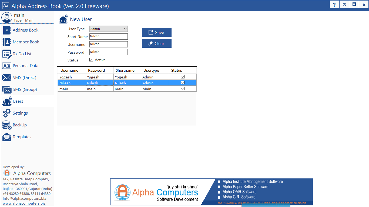Open the Address Book icon in sidebar
Image resolution: width=369 pixels, height=207 pixels.
(7, 30)
